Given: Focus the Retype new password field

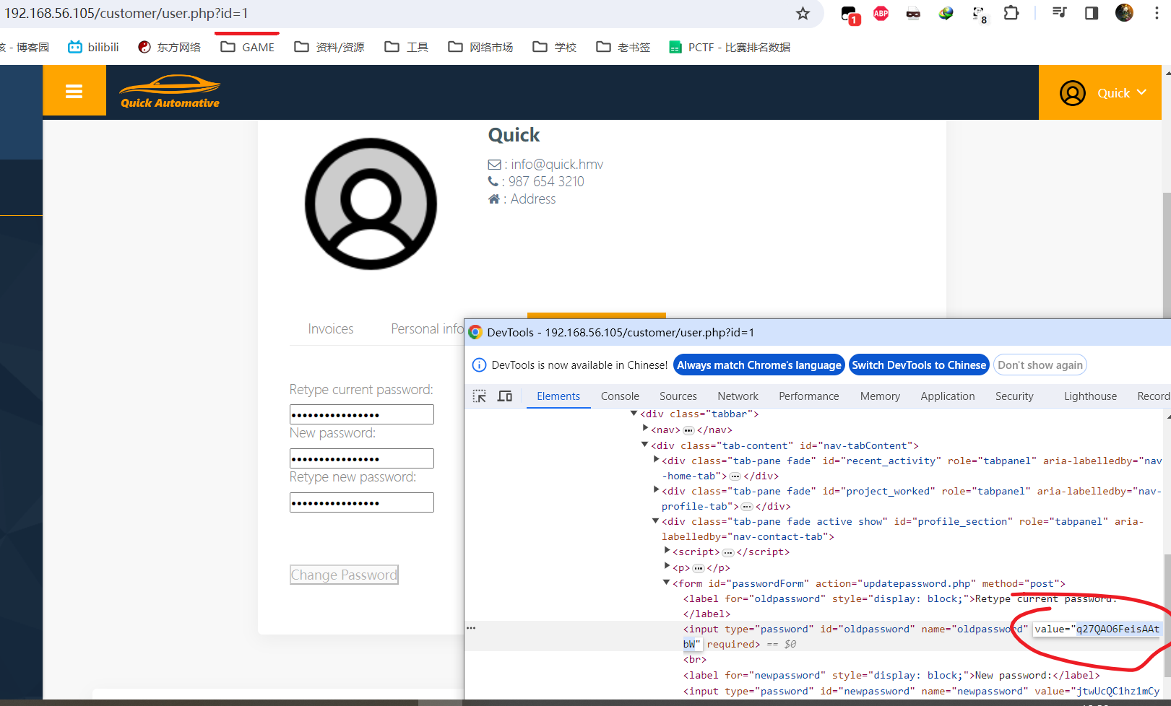Looking at the screenshot, I should tap(361, 502).
